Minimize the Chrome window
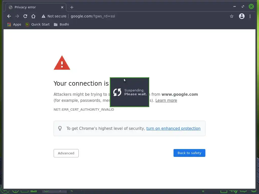 tap(234, 7)
